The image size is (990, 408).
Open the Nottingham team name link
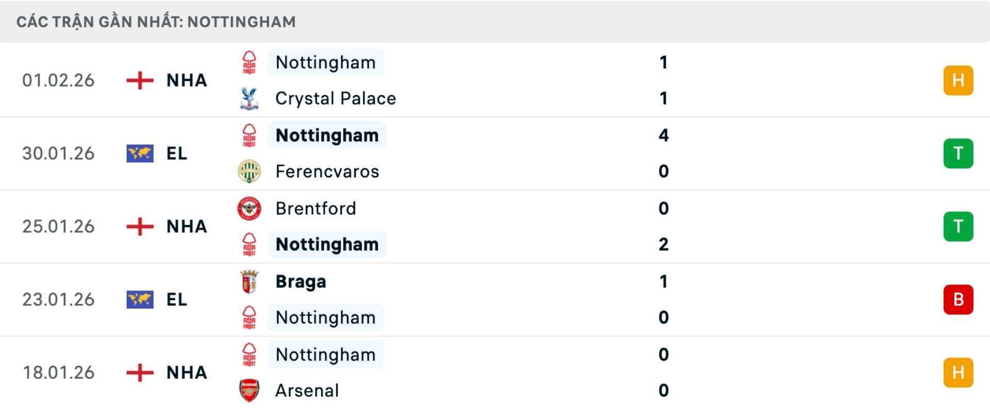(325, 62)
